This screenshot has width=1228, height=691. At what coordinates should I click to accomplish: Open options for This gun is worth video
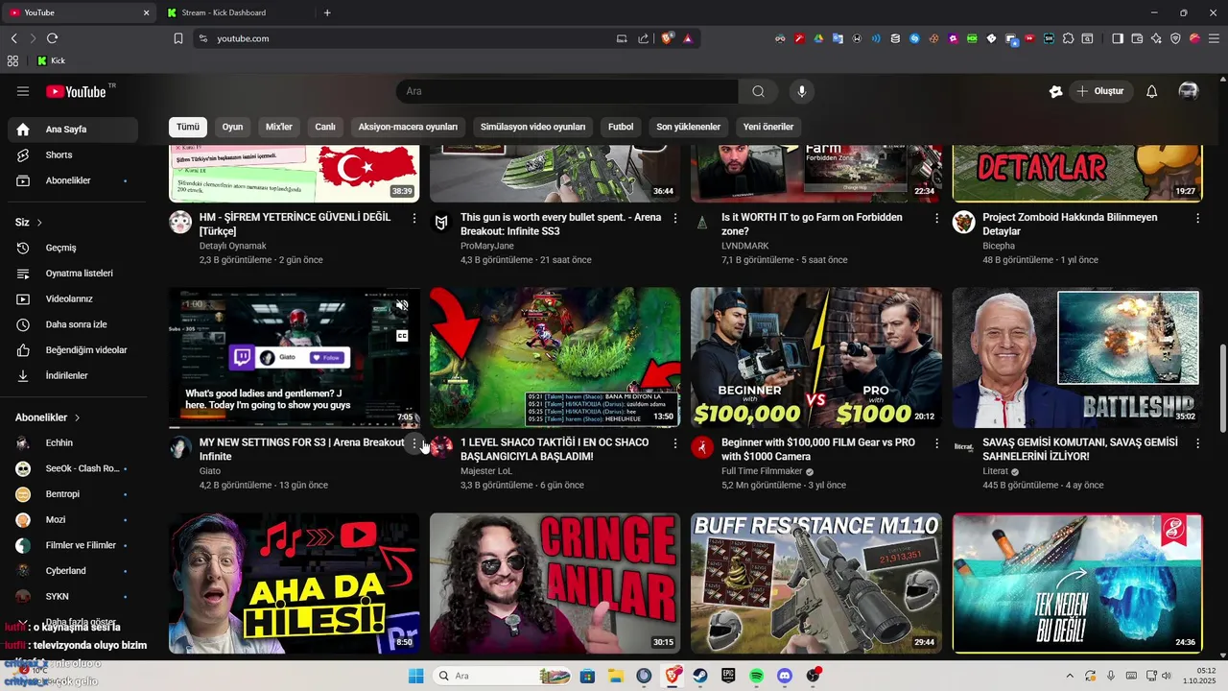675,218
